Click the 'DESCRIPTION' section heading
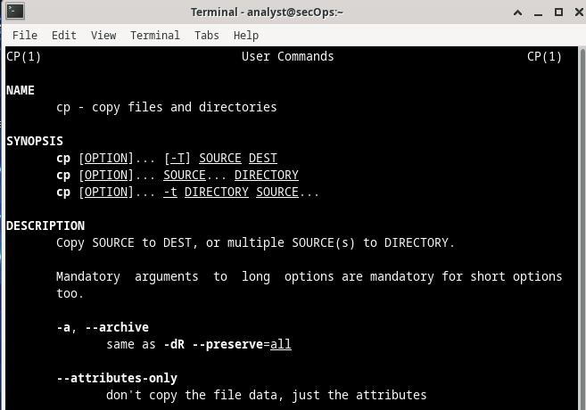The width and height of the screenshot is (586, 410). pos(45,225)
